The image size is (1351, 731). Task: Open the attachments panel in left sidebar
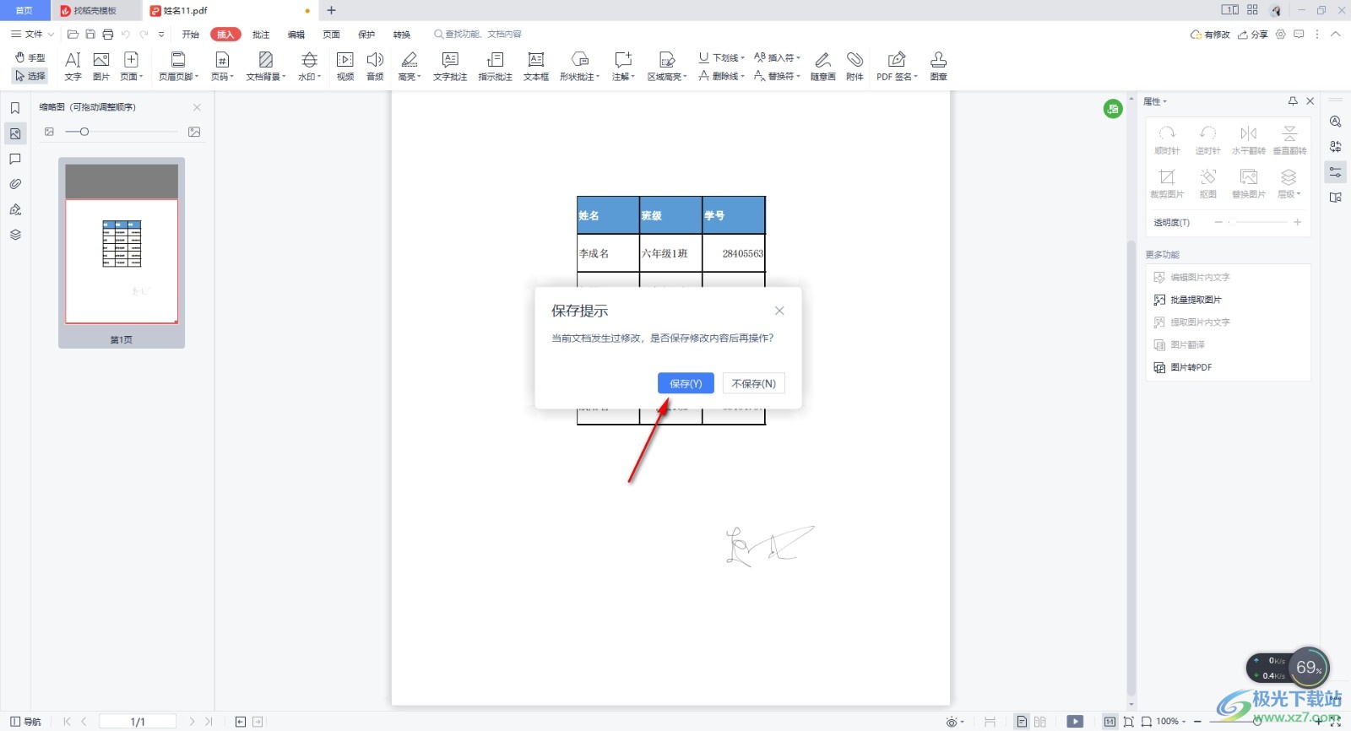click(x=15, y=184)
